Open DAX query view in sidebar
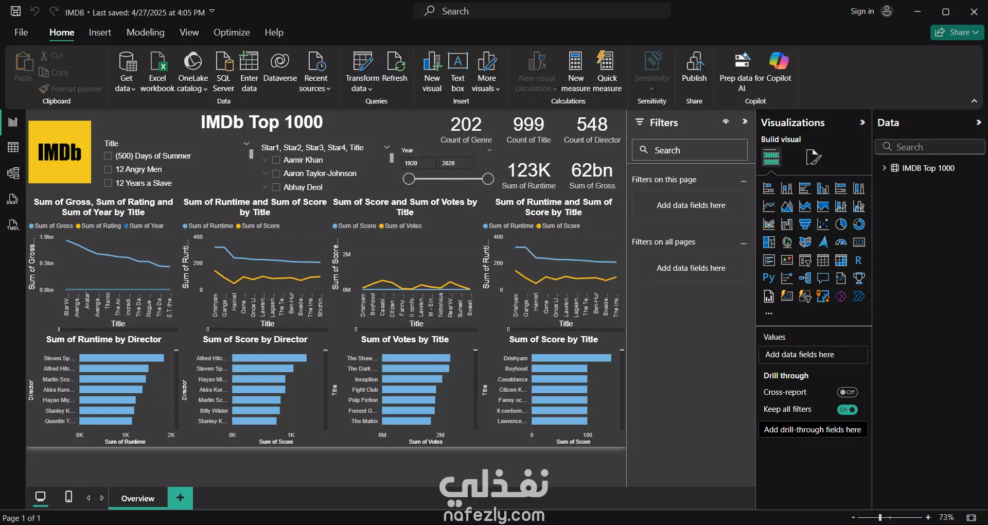Image resolution: width=988 pixels, height=525 pixels. [13, 199]
